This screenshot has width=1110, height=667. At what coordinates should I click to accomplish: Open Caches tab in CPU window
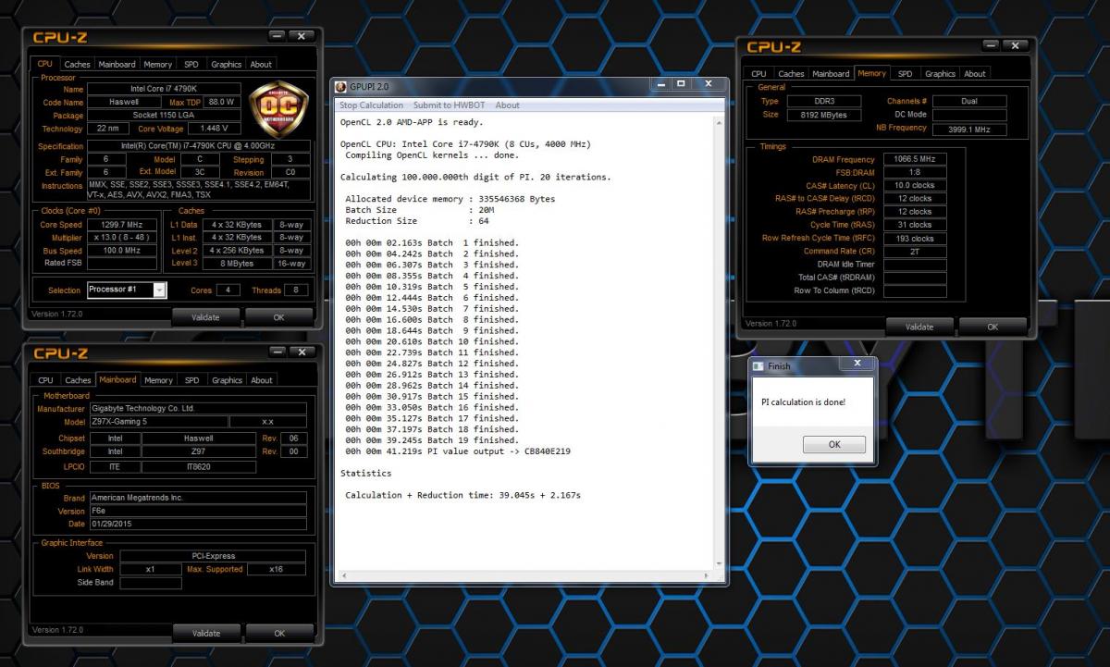coord(78,65)
